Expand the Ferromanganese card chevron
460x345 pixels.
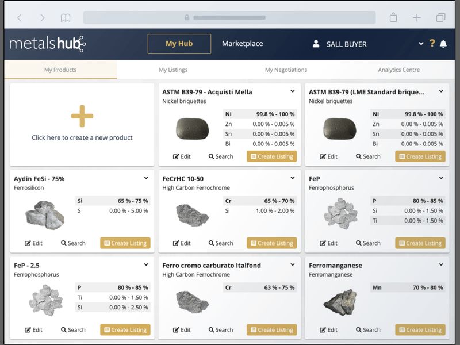(x=441, y=264)
